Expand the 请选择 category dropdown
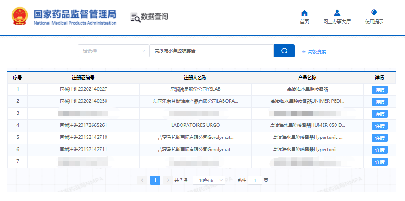The width and height of the screenshot is (405, 201). click(113, 51)
